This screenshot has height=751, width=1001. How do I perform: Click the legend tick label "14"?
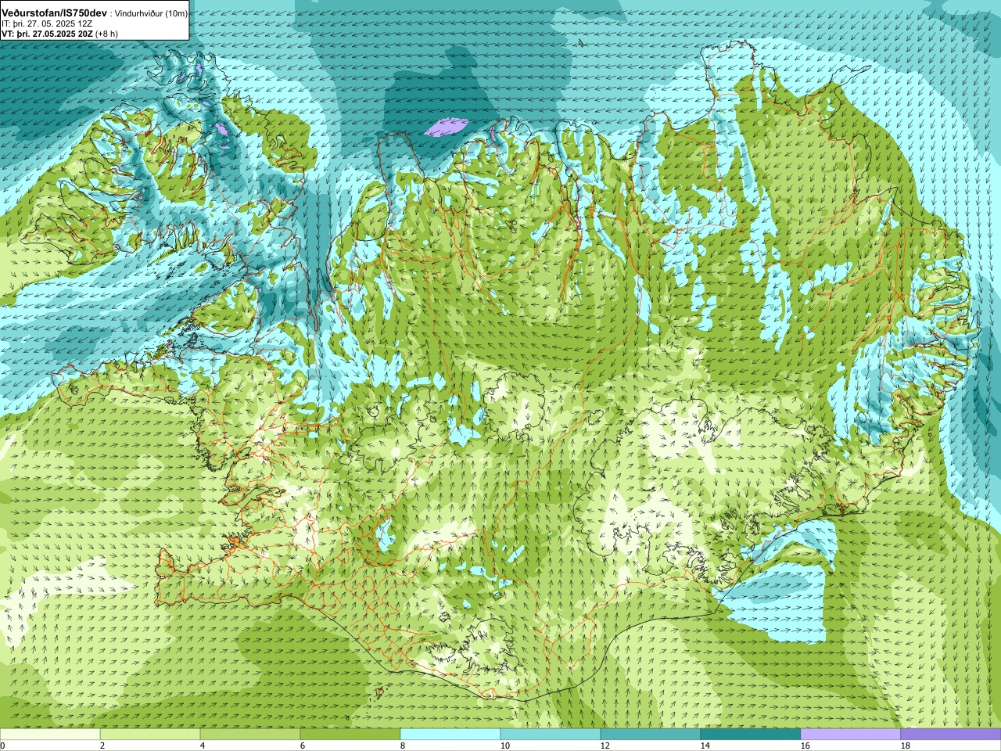click(x=705, y=746)
